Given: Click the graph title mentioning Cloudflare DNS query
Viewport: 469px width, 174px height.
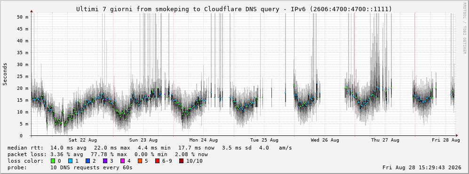Looking at the screenshot, I should tap(234, 9).
